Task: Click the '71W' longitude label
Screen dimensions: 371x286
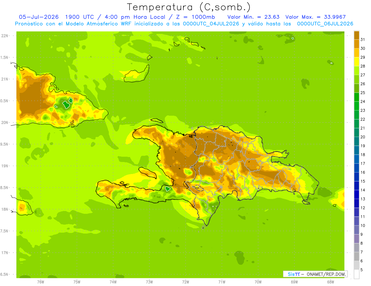Action: pyautogui.click(x=222, y=282)
